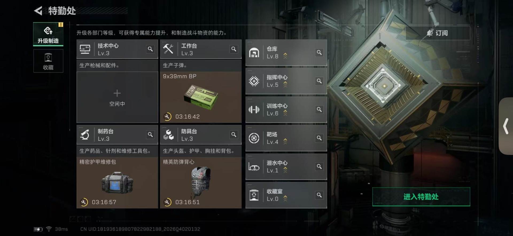Screen dimensions: 513x236
Task: Click the 订阅 subscribe button
Action: click(438, 33)
